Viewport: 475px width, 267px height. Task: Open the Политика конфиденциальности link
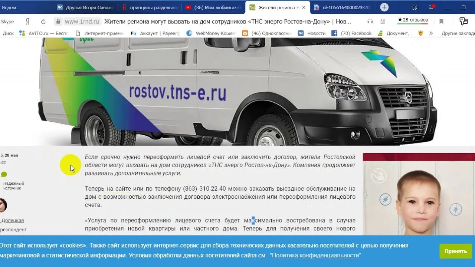coord(315,256)
